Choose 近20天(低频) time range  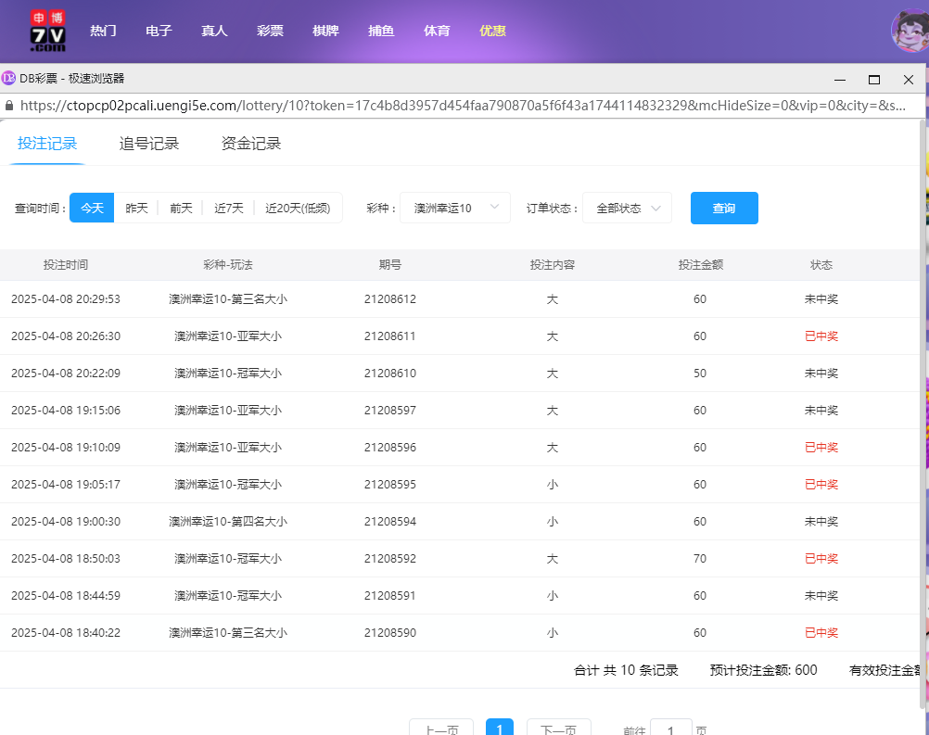[297, 209]
